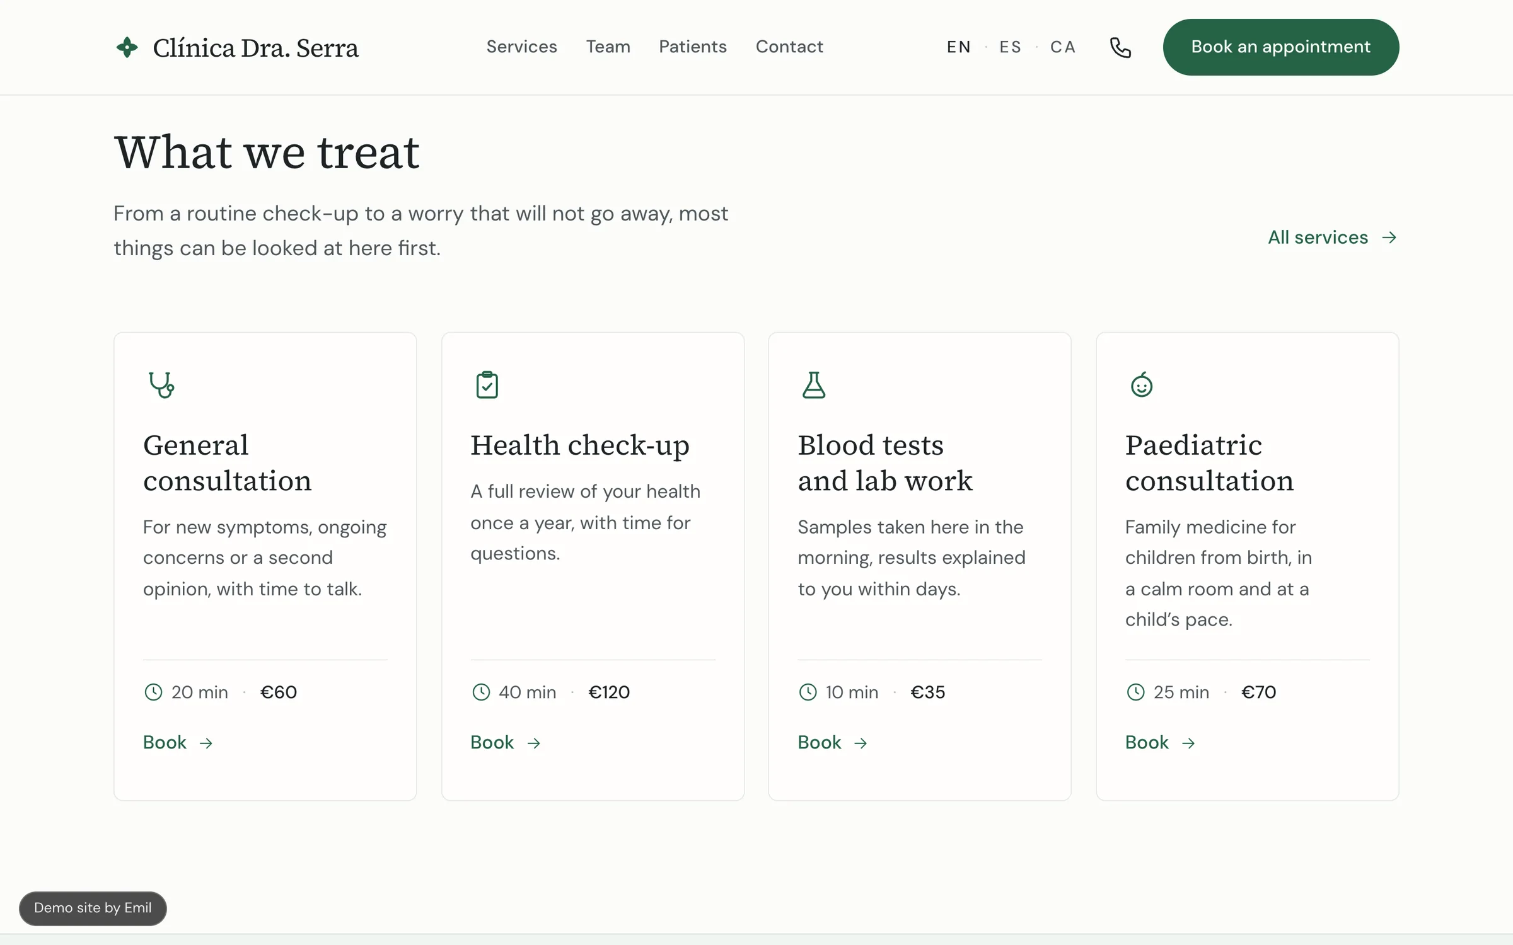This screenshot has width=1513, height=945.
Task: Click the €35 price
Action: pos(927,692)
